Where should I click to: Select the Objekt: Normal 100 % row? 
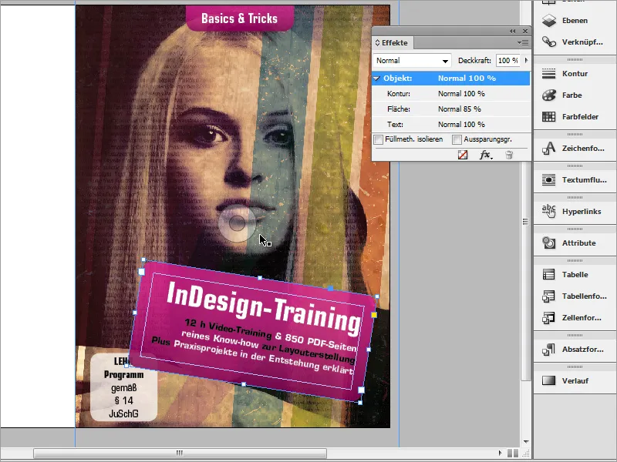point(451,79)
